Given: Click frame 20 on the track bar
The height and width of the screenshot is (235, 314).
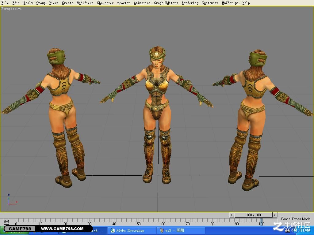Looking at the screenshot, I should [65, 224].
